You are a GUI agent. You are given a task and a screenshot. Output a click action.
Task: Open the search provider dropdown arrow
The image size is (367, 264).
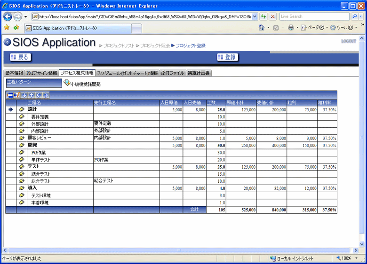[x=361, y=16]
